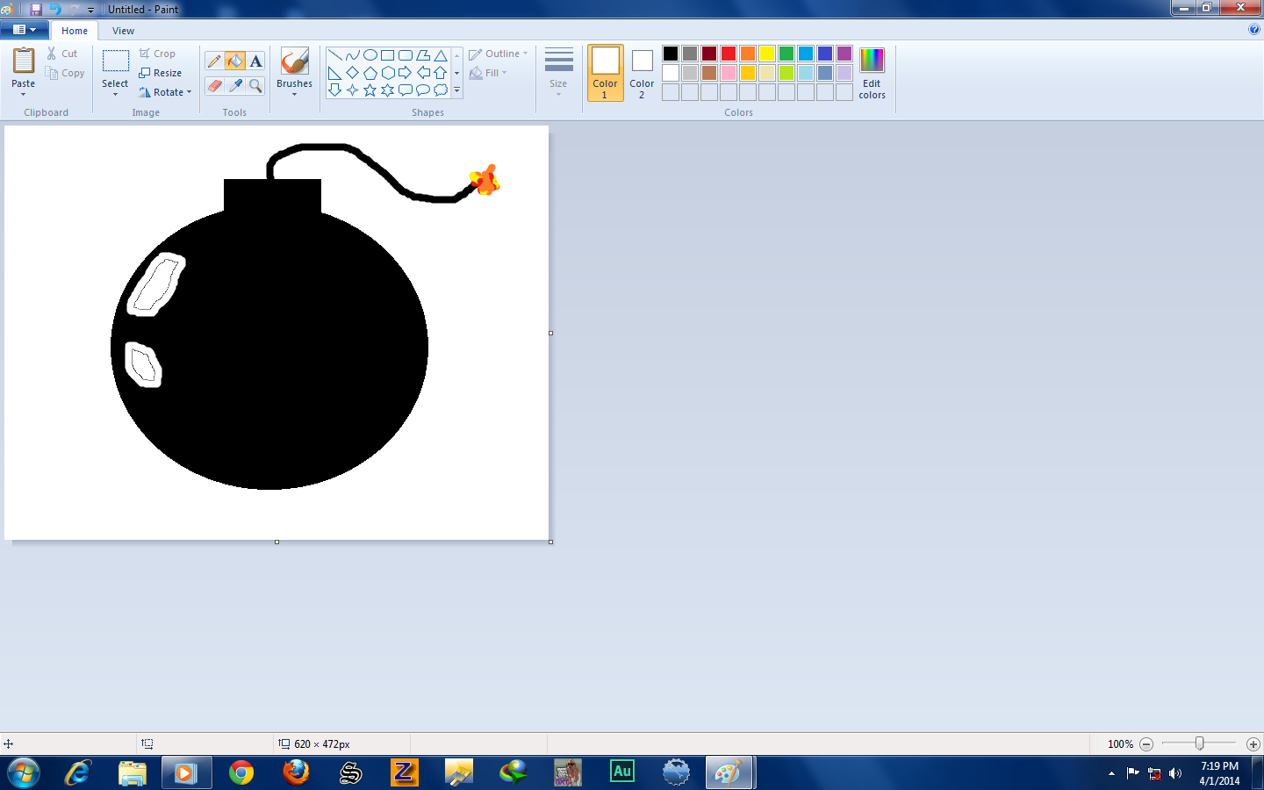Click the Save icon in title bar
The height and width of the screenshot is (790, 1264).
click(36, 10)
